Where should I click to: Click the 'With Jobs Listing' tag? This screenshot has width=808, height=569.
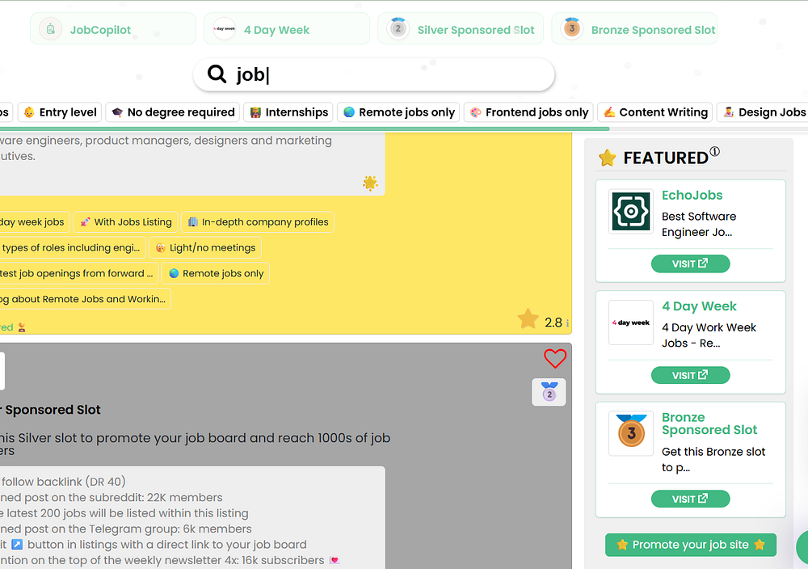[126, 222]
